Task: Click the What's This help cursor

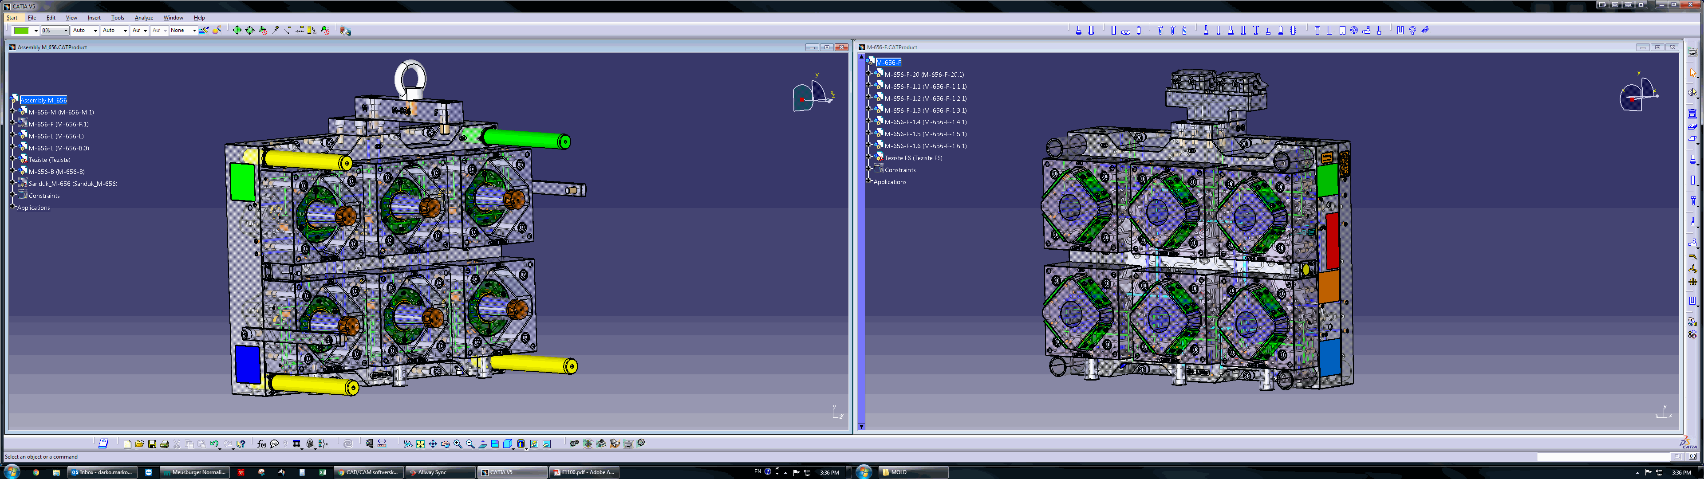Action: [241, 444]
